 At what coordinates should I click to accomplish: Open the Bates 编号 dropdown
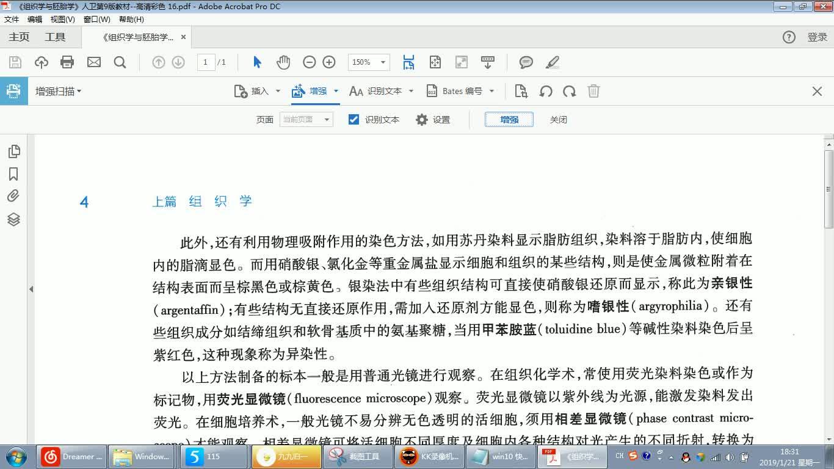(492, 90)
